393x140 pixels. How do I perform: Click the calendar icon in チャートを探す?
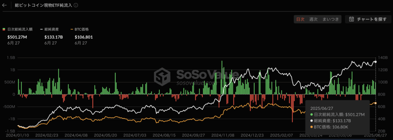coord(352,19)
